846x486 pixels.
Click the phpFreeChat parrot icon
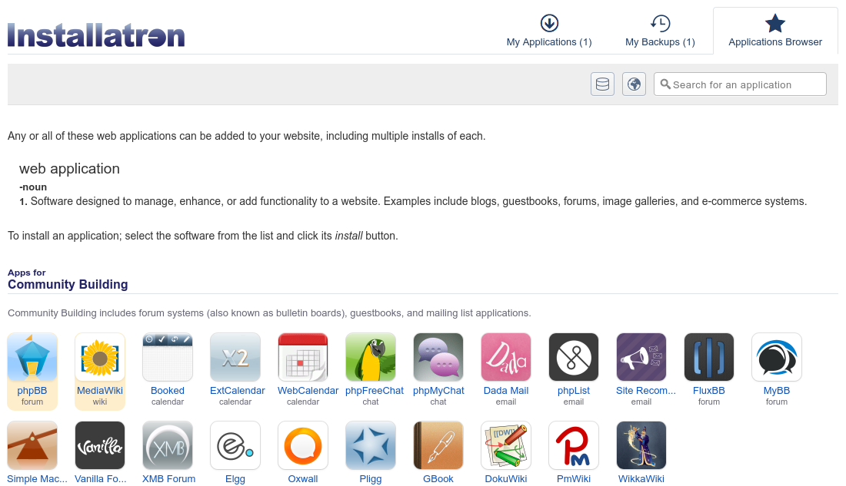point(371,357)
